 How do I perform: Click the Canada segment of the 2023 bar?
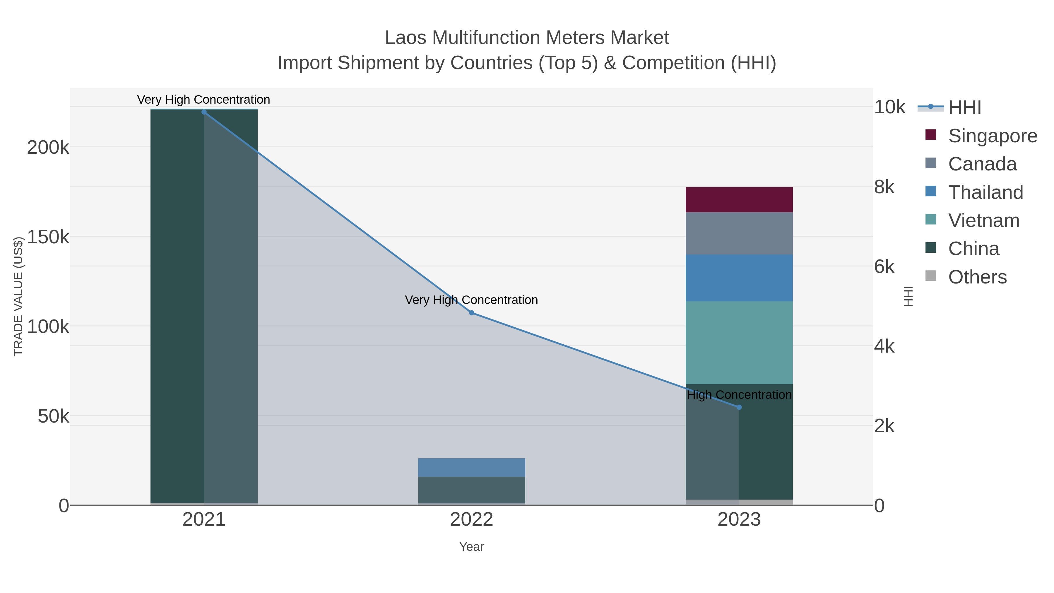739,233
